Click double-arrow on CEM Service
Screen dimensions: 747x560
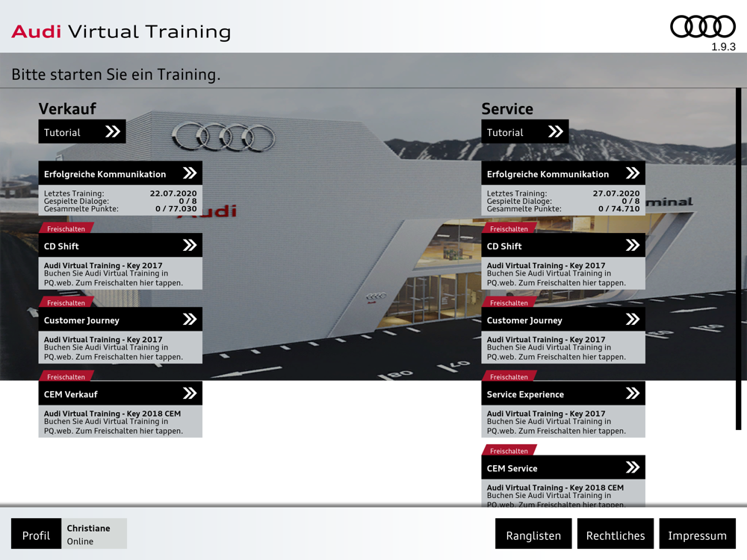[x=633, y=467]
